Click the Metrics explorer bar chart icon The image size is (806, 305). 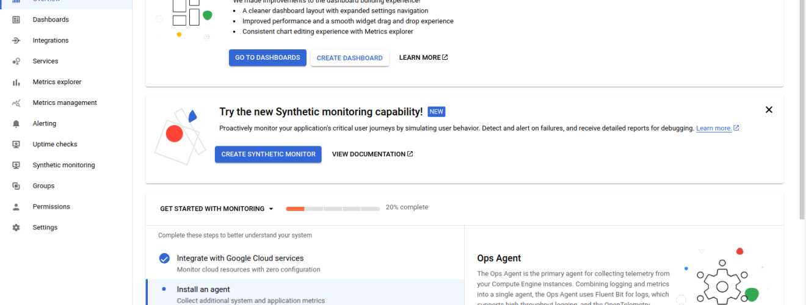[x=16, y=82]
